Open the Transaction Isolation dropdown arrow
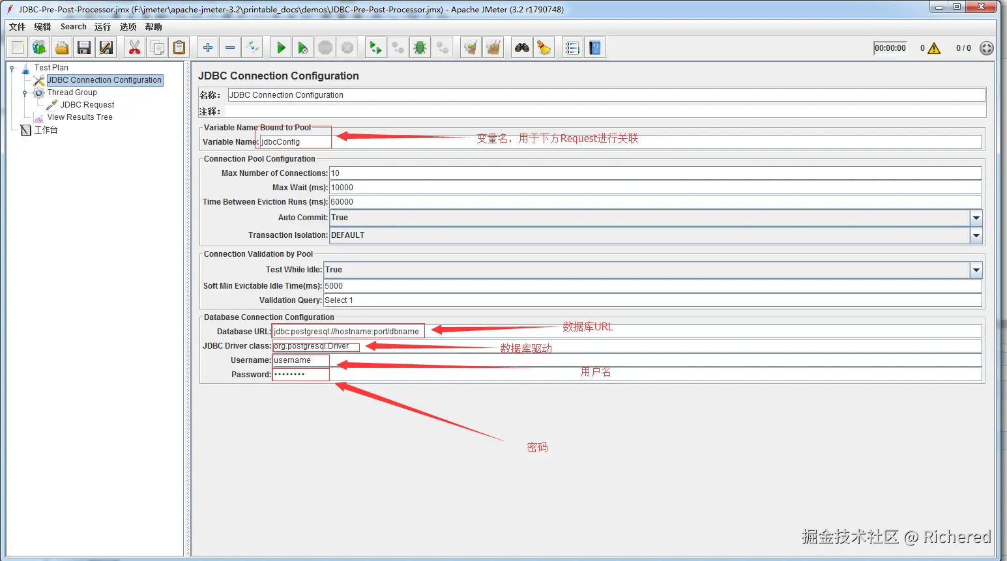 coord(976,235)
